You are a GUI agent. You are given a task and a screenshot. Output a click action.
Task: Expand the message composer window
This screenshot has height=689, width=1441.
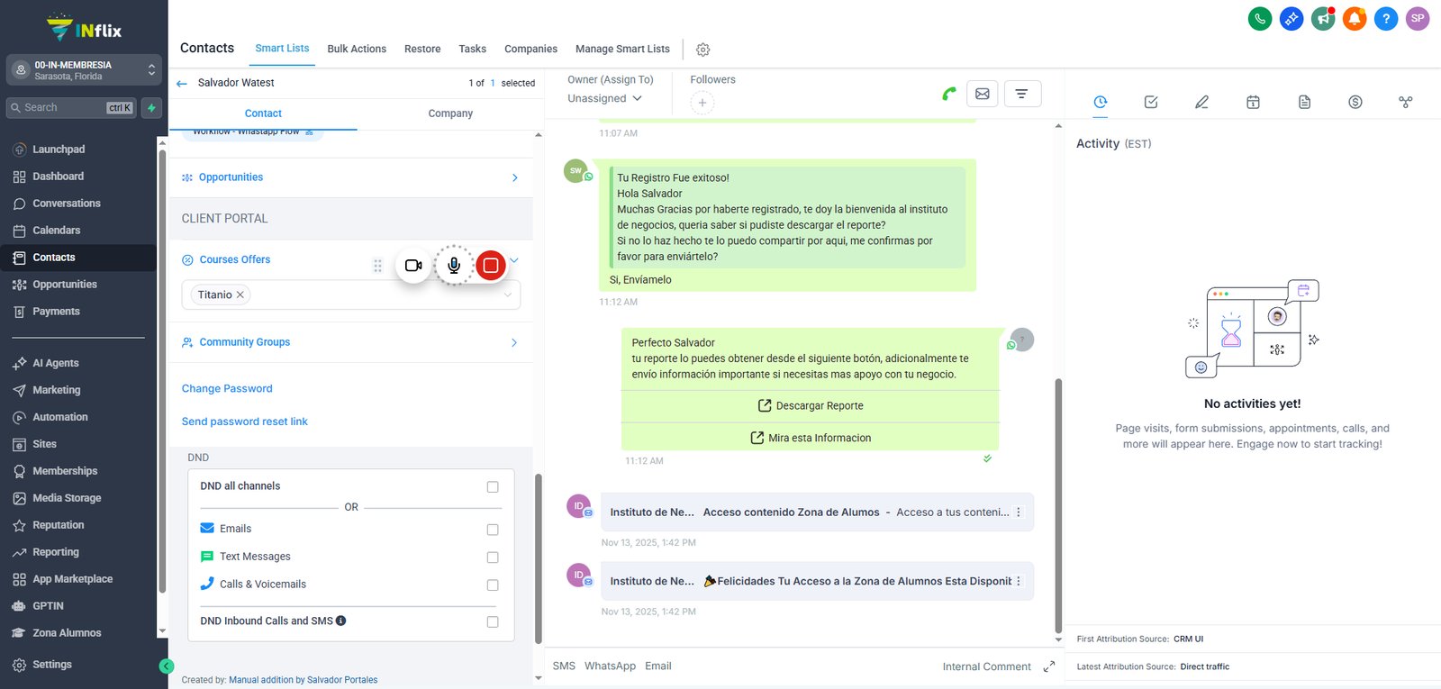pyautogui.click(x=1049, y=666)
